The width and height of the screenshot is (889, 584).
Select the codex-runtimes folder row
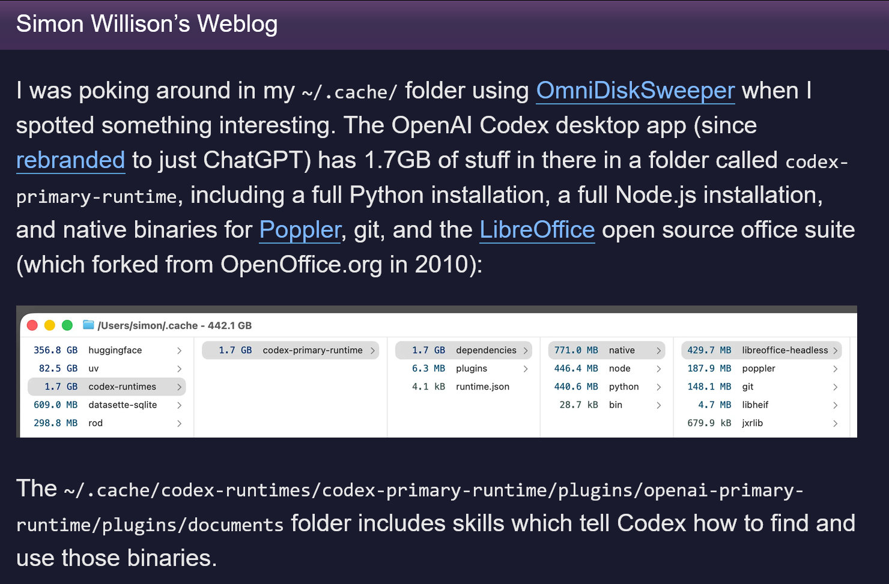[x=107, y=387]
